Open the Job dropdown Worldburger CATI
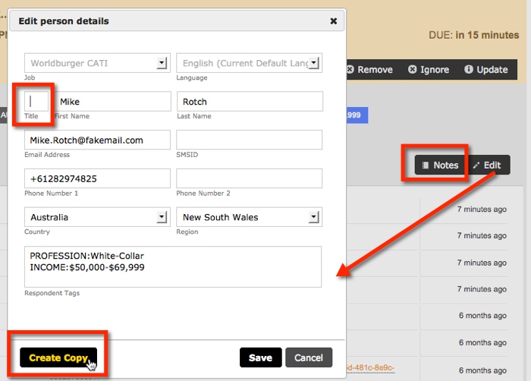 click(x=97, y=63)
